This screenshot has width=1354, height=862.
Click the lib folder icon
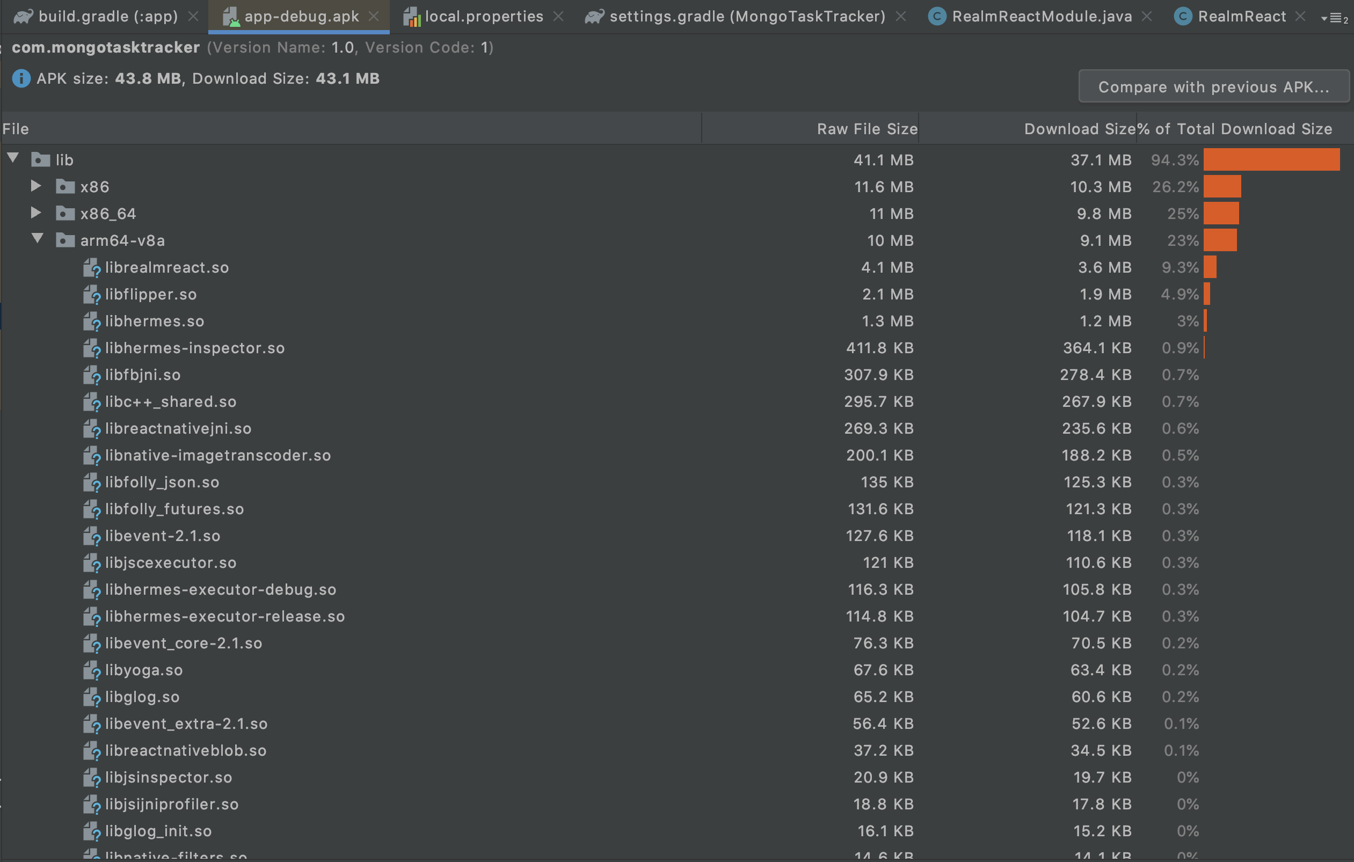click(x=40, y=159)
